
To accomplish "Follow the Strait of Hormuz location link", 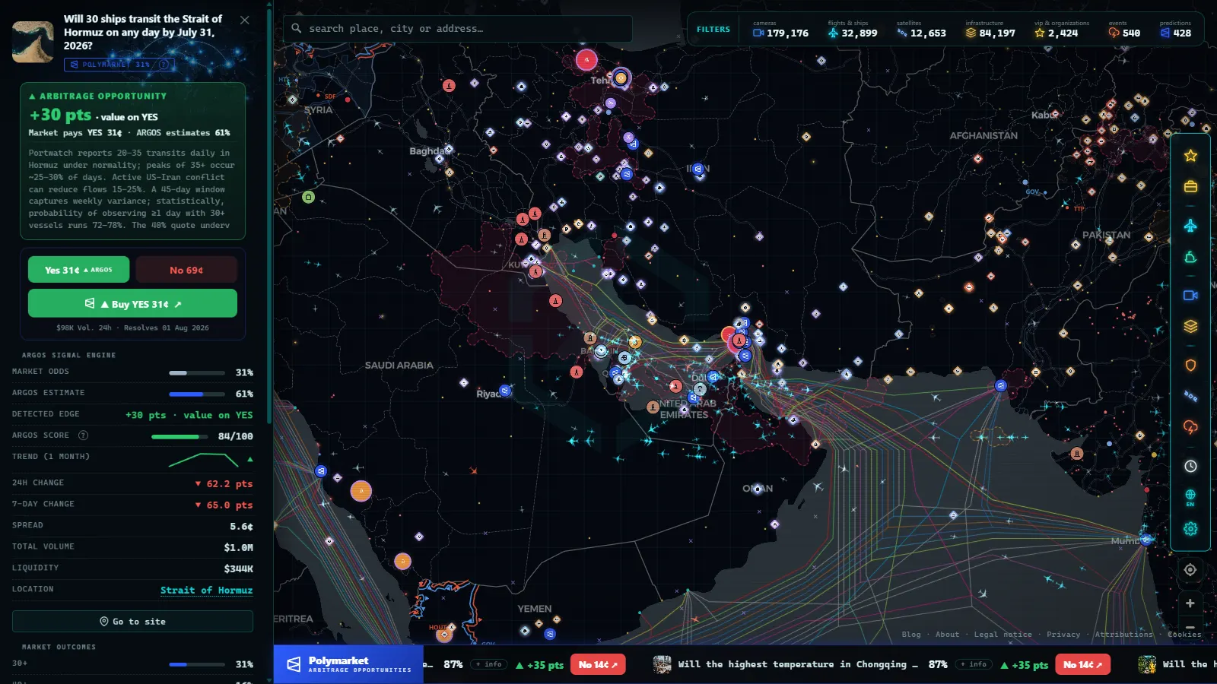I will [x=206, y=590].
